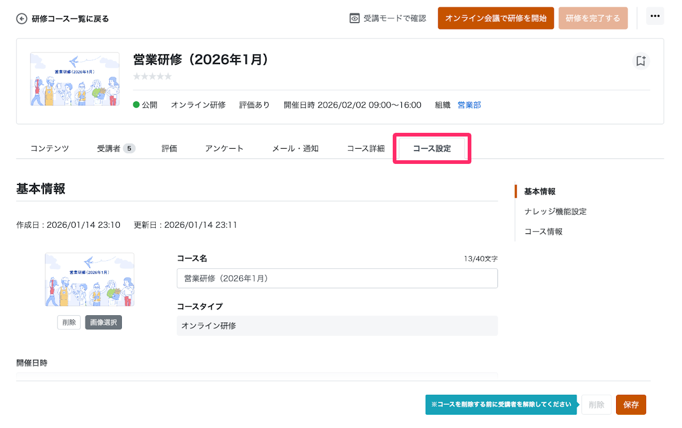682x428 pixels.
Task: Click the 画像選択 button
Action: pyautogui.click(x=103, y=323)
